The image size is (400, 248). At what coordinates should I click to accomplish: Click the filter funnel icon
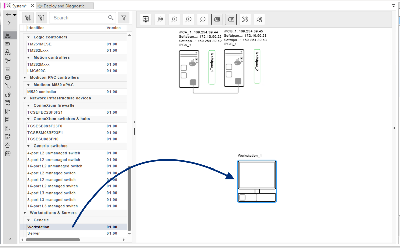coord(124,18)
